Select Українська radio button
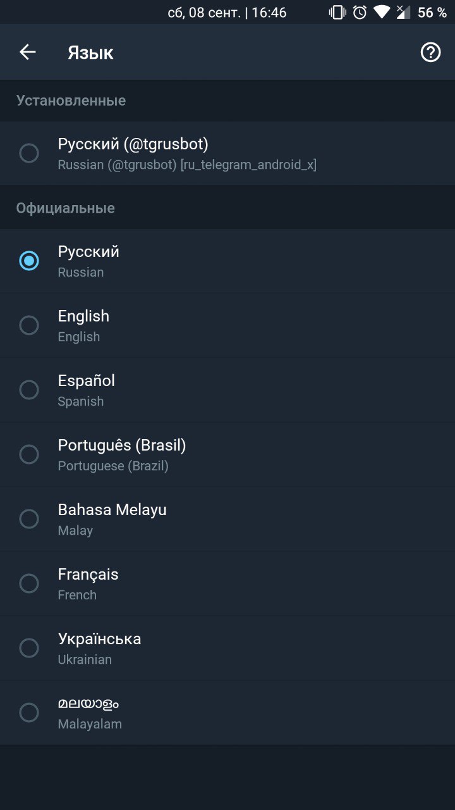The width and height of the screenshot is (455, 810). click(29, 648)
